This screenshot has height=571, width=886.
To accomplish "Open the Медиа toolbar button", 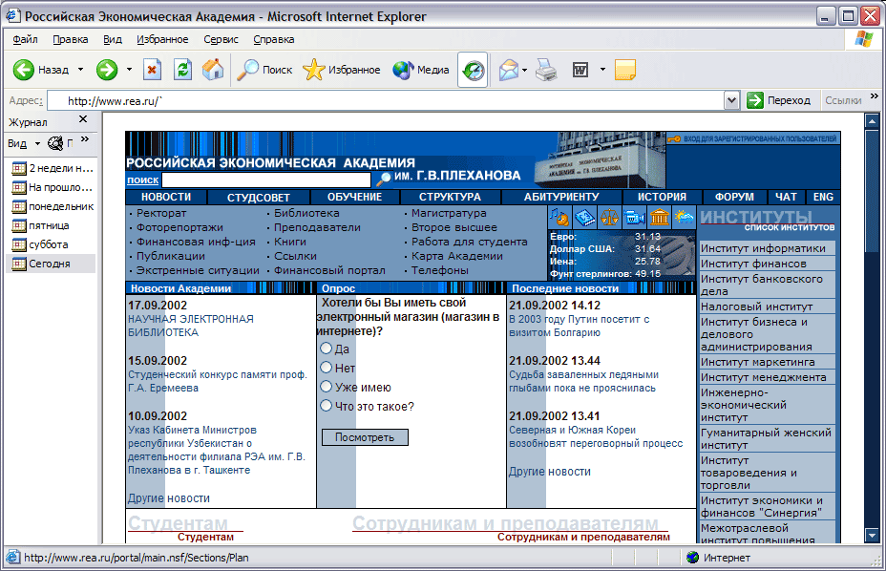I will [x=421, y=70].
